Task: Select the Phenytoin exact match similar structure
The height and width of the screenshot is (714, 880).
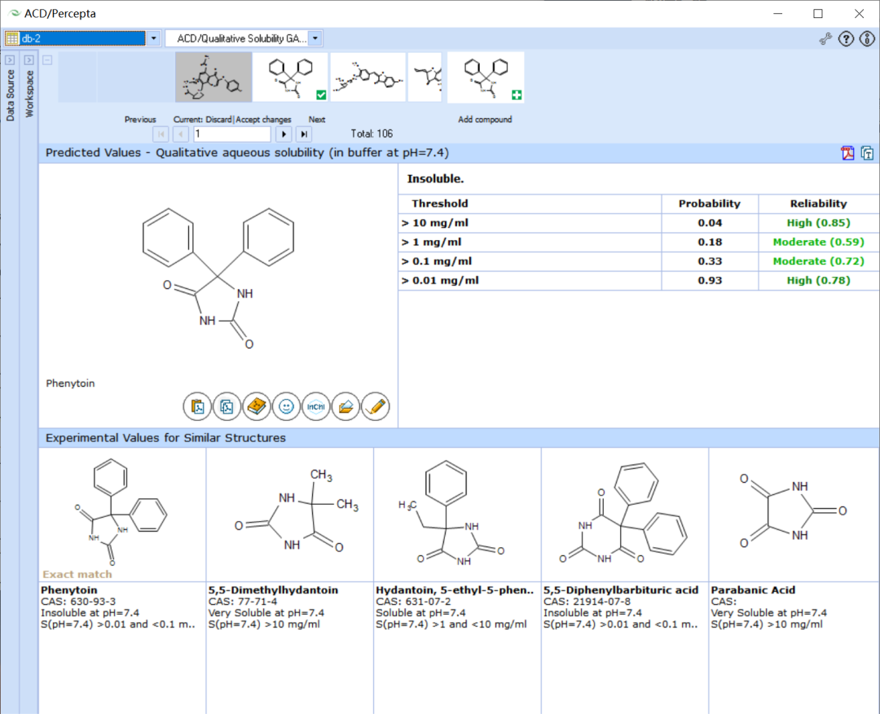Action: pyautogui.click(x=121, y=513)
